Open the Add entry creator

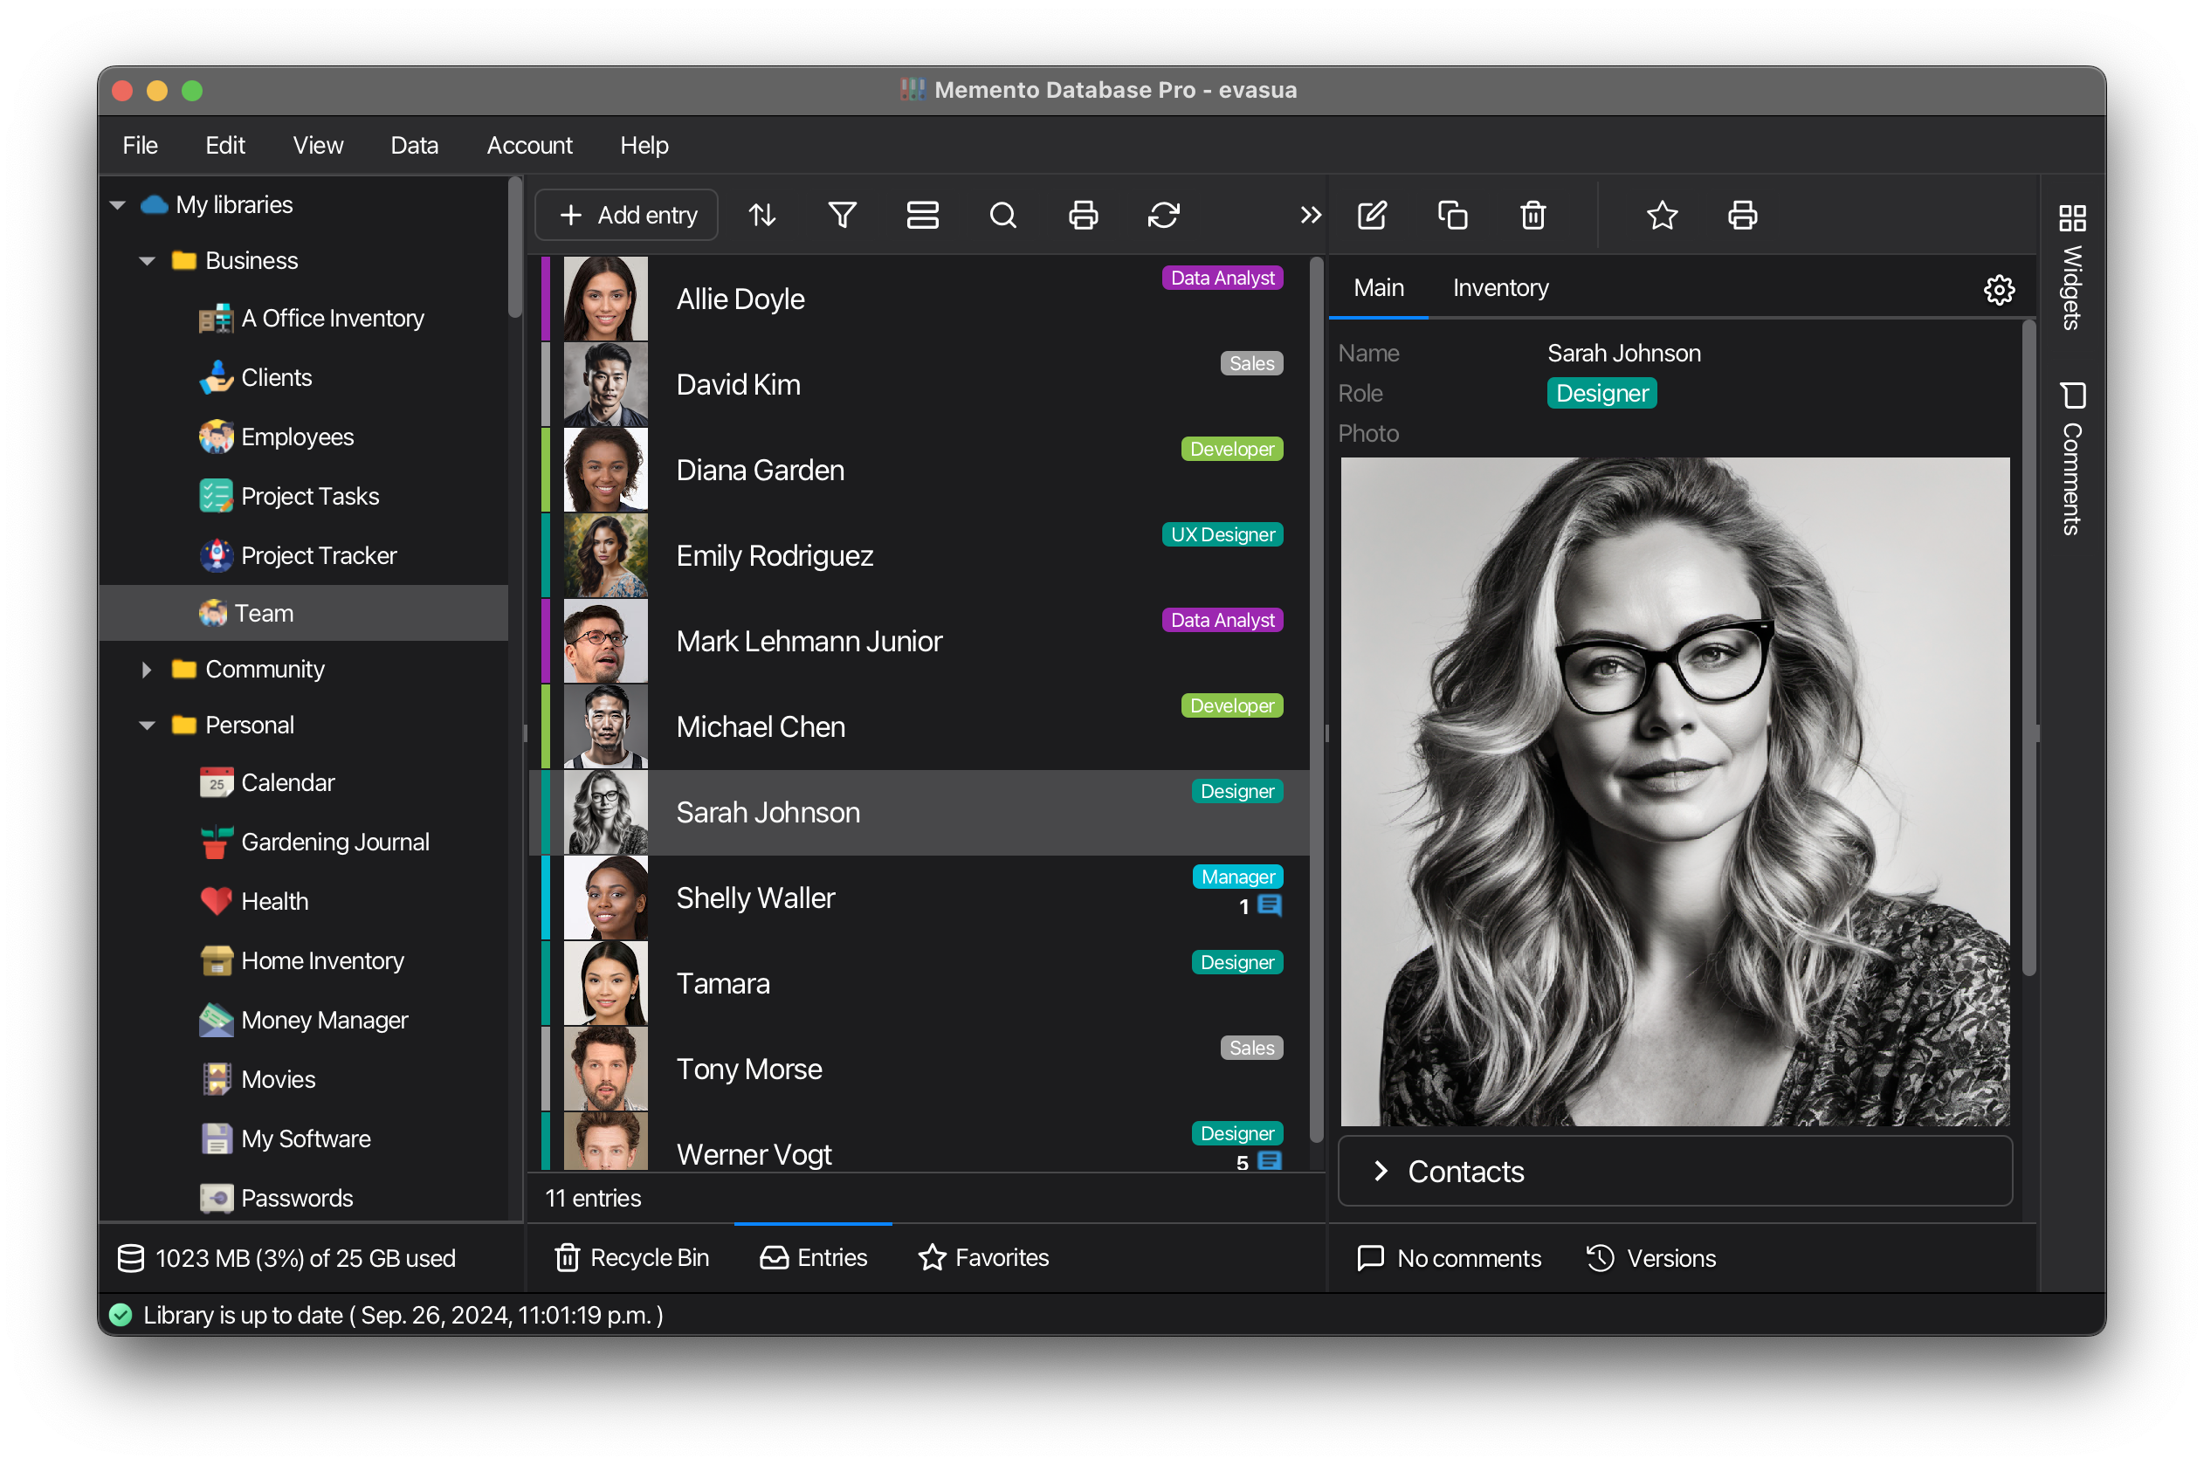point(626,214)
